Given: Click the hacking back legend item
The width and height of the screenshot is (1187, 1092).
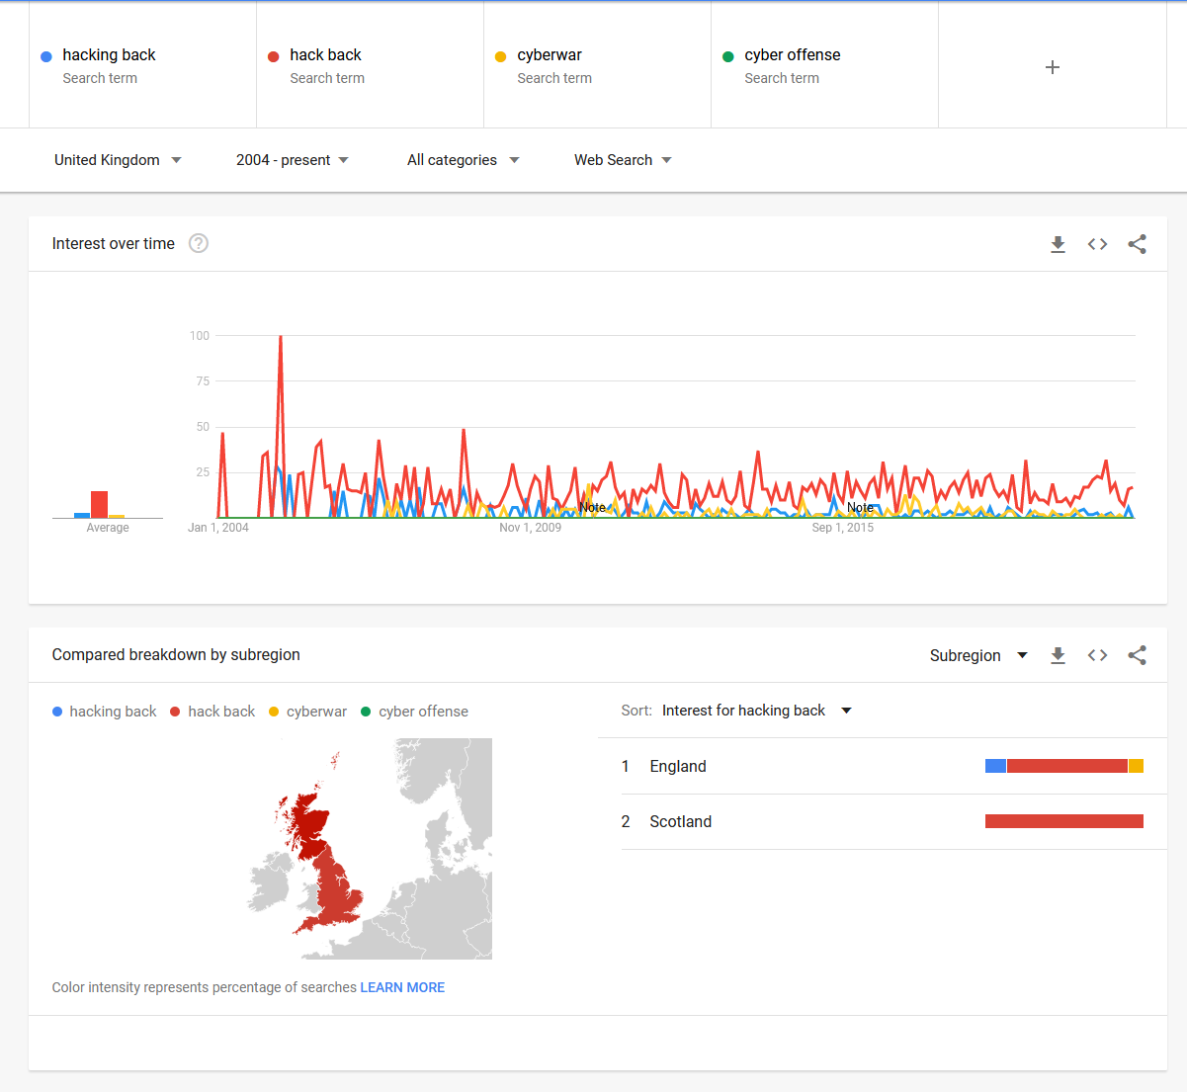Looking at the screenshot, I should [x=105, y=712].
